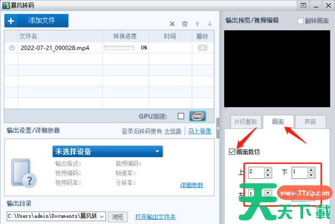Image resolution: width=335 pixels, height=224 pixels.
Task: Click the black video preview area
Action: pos(277,69)
